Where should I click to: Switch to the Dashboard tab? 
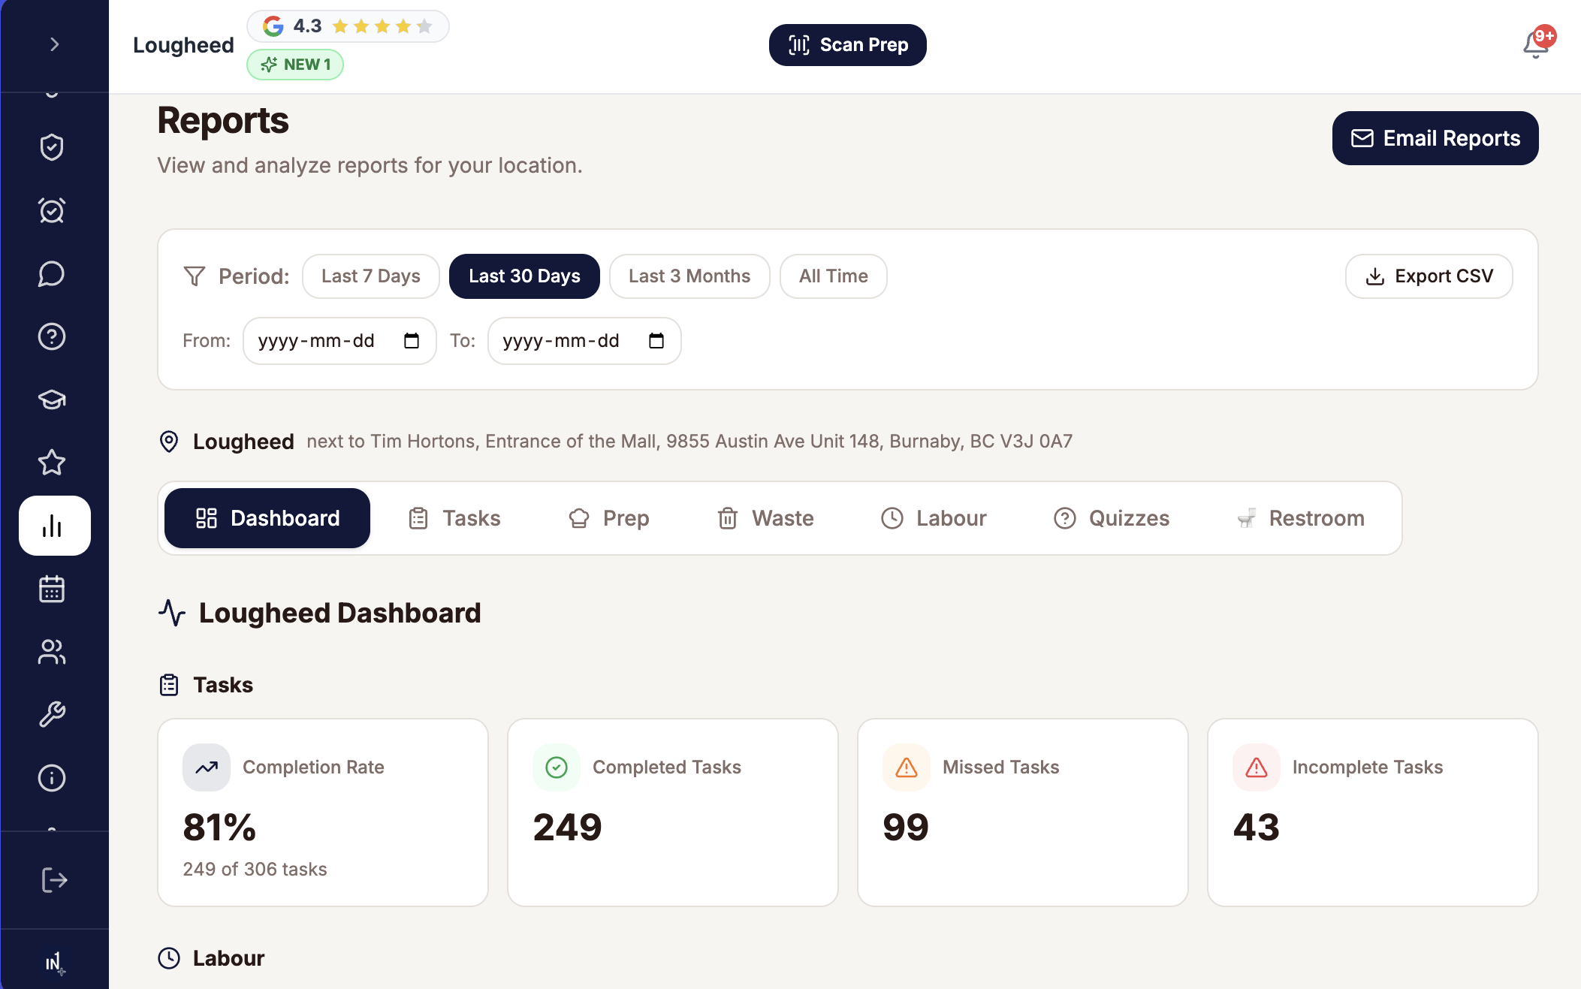point(267,518)
